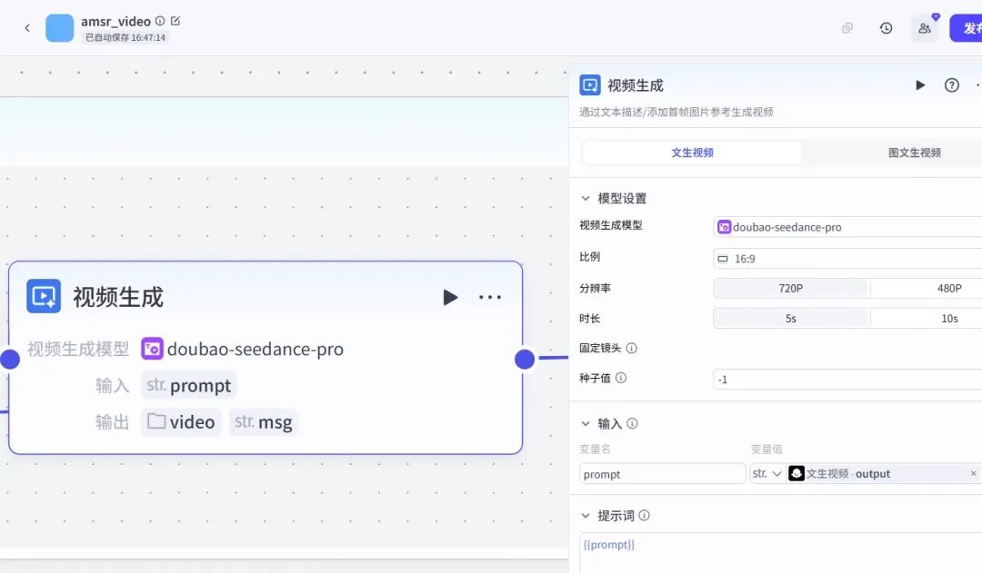Click the 文生视频 source node icon
The width and height of the screenshot is (982, 573).
click(796, 473)
